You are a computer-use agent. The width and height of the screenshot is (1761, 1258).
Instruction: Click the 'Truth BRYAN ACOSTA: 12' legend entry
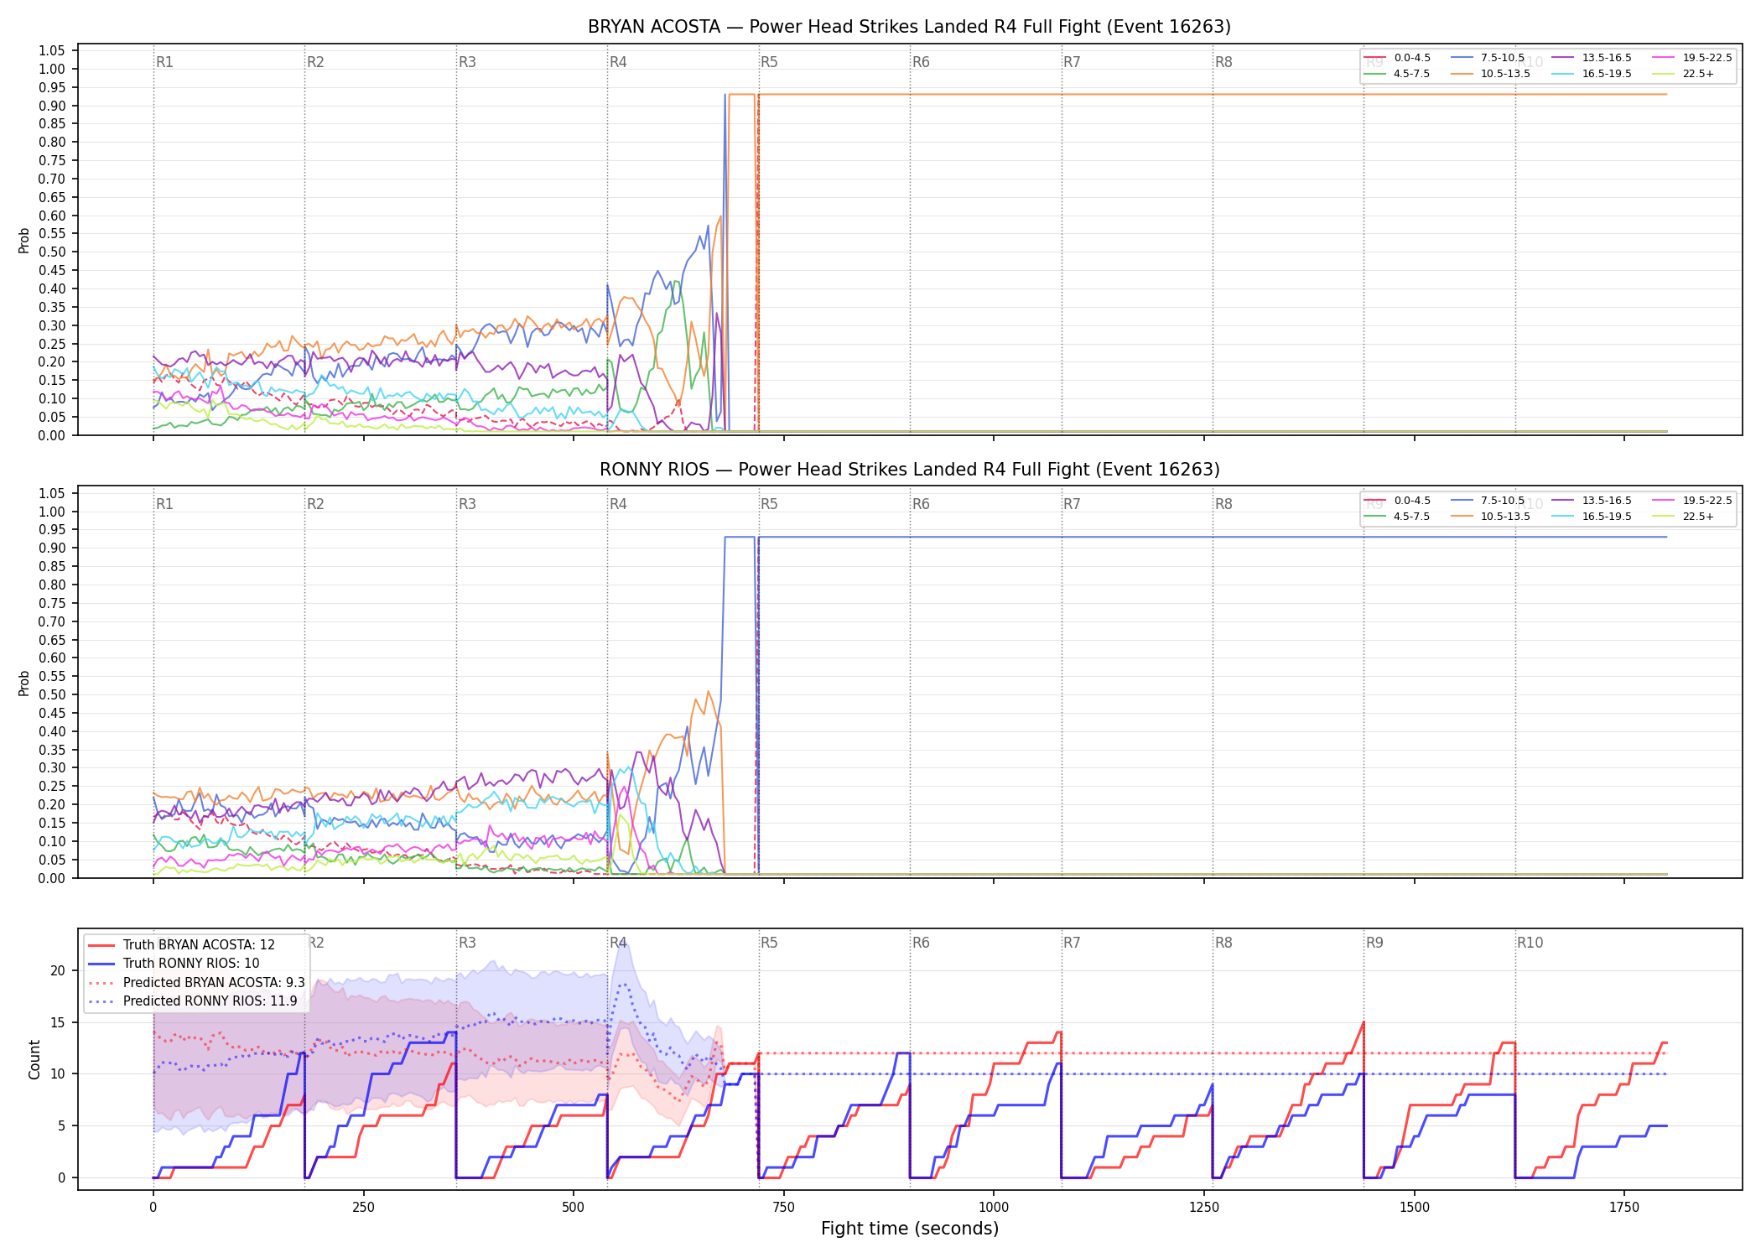(181, 945)
